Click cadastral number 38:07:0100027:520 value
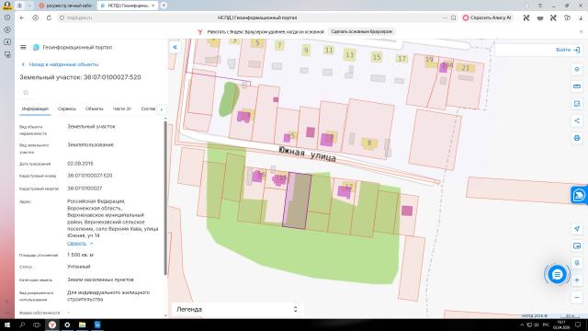 90,176
